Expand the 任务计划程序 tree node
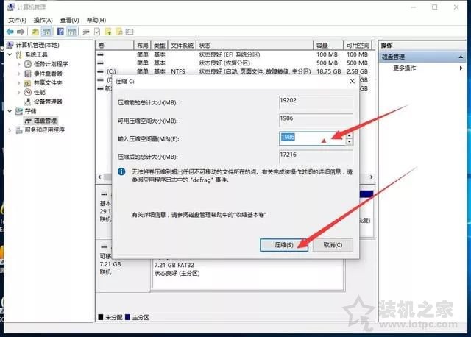471x337 pixels. (x=19, y=64)
